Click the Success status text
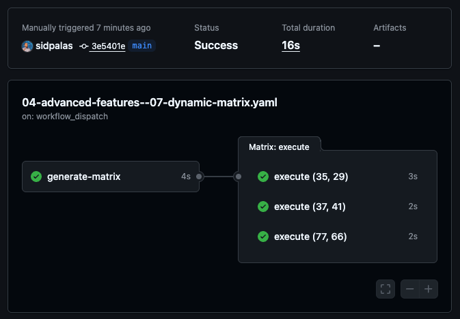The width and height of the screenshot is (460, 319). point(216,46)
